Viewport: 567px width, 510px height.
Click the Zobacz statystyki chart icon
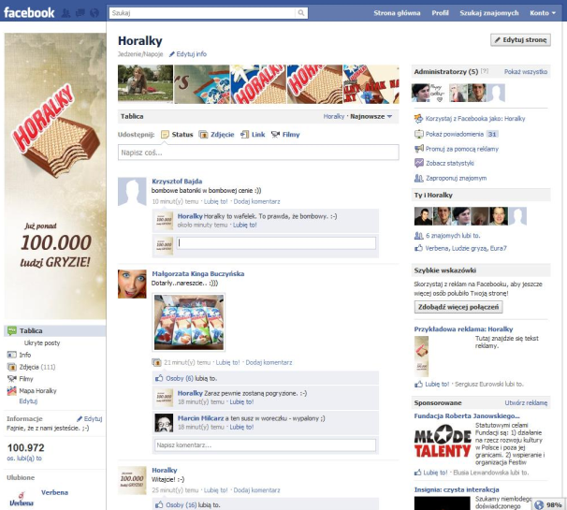(x=419, y=163)
